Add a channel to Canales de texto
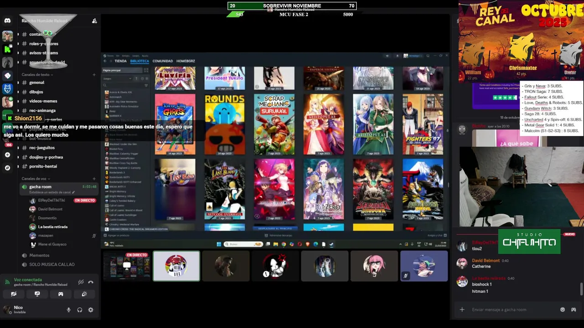584x328 pixels. (x=94, y=75)
